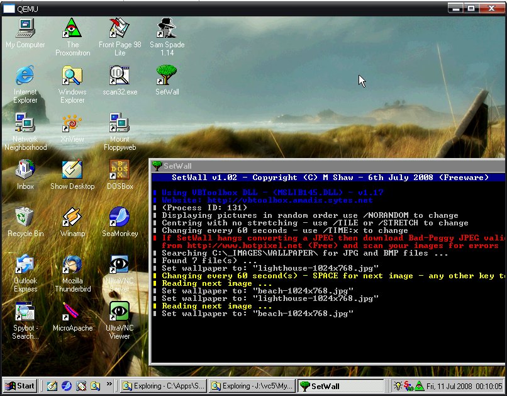Launch The Proxomitron shortcut
The width and height of the screenshot is (507, 396).
[x=72, y=37]
